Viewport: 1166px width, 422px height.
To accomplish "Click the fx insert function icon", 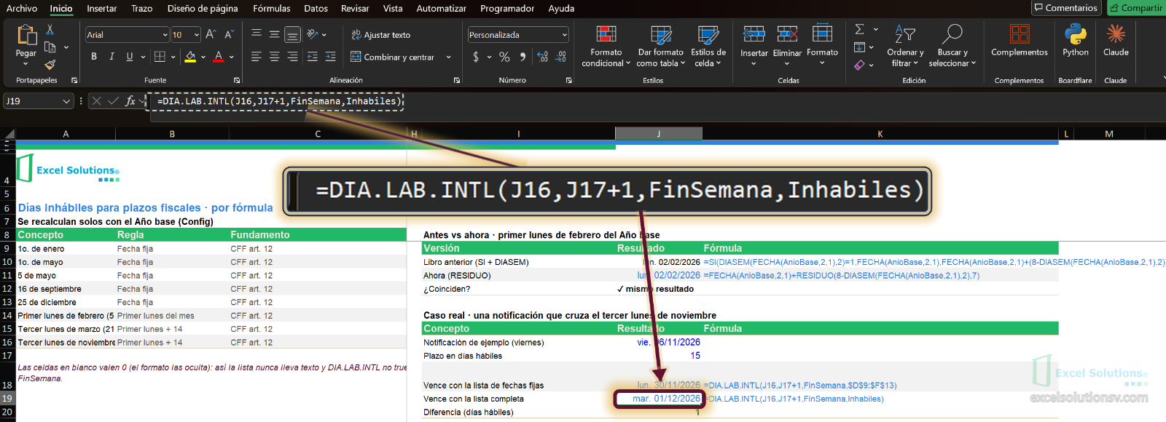I will coord(130,101).
